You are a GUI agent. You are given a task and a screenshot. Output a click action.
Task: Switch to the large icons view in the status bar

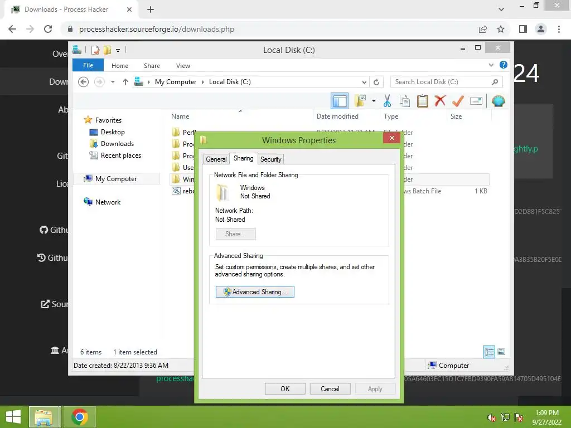click(501, 352)
